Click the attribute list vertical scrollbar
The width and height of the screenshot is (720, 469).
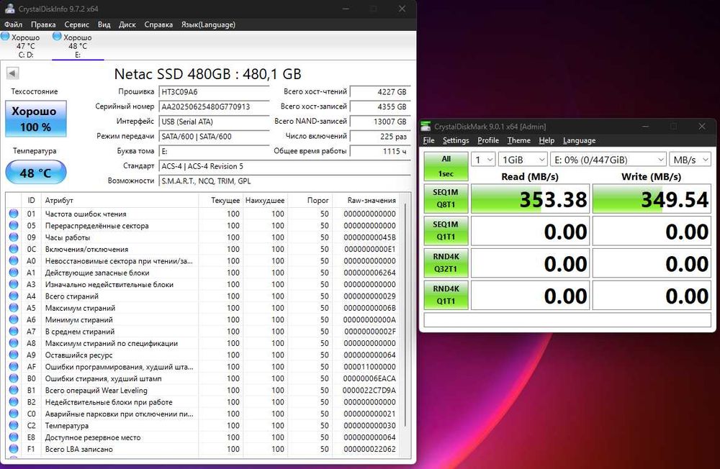click(x=405, y=317)
